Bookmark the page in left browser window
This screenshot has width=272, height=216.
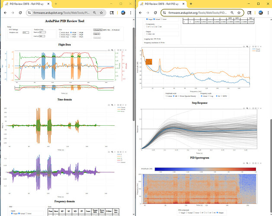tap(101, 13)
